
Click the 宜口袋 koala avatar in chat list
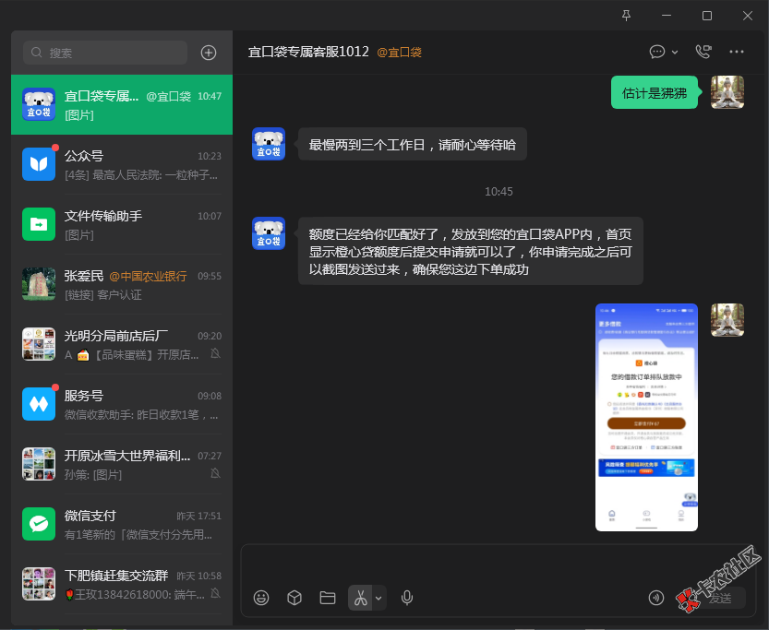tap(39, 104)
